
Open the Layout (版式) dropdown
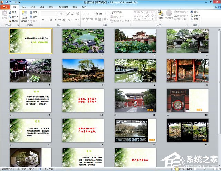coord(35,12)
